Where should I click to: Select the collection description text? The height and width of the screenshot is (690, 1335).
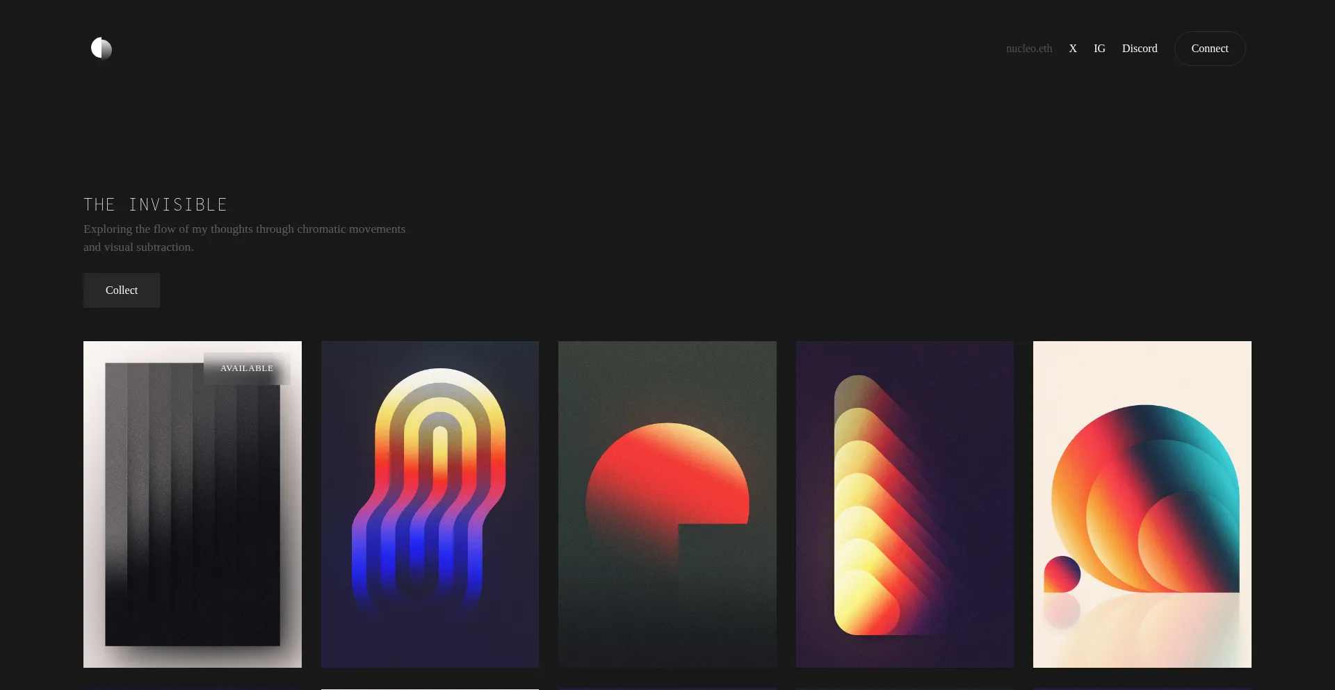[x=243, y=238]
